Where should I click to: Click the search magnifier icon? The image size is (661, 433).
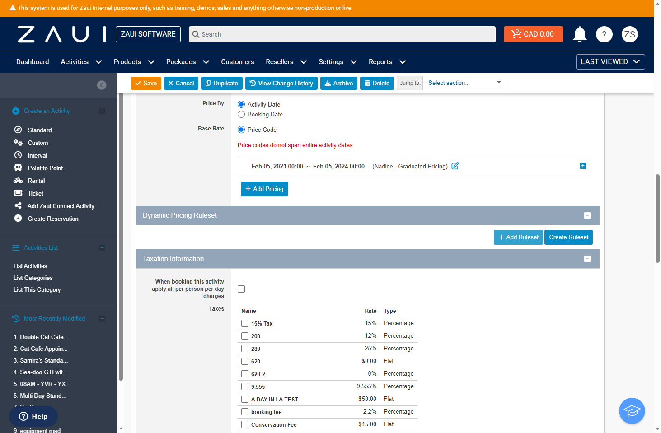(x=196, y=34)
